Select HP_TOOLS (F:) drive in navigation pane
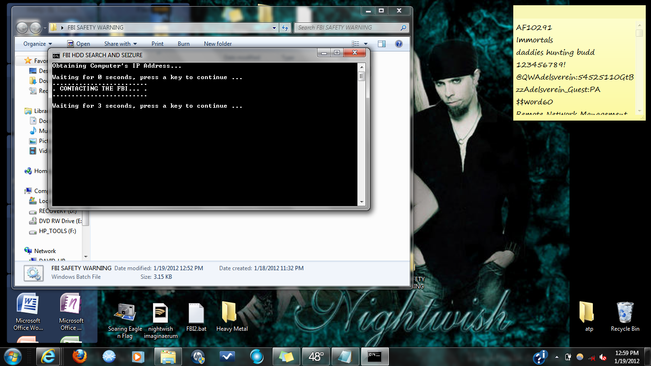Image resolution: width=651 pixels, height=366 pixels. coord(52,231)
